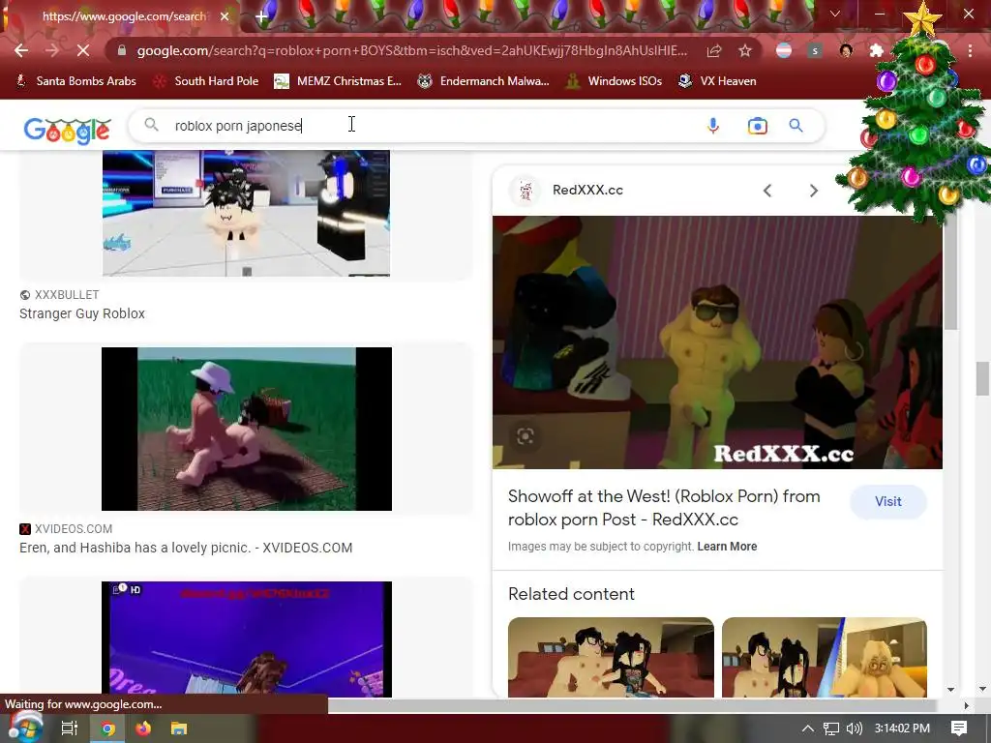
Task: Open the 3:14:02 PM clock
Action: click(x=902, y=728)
